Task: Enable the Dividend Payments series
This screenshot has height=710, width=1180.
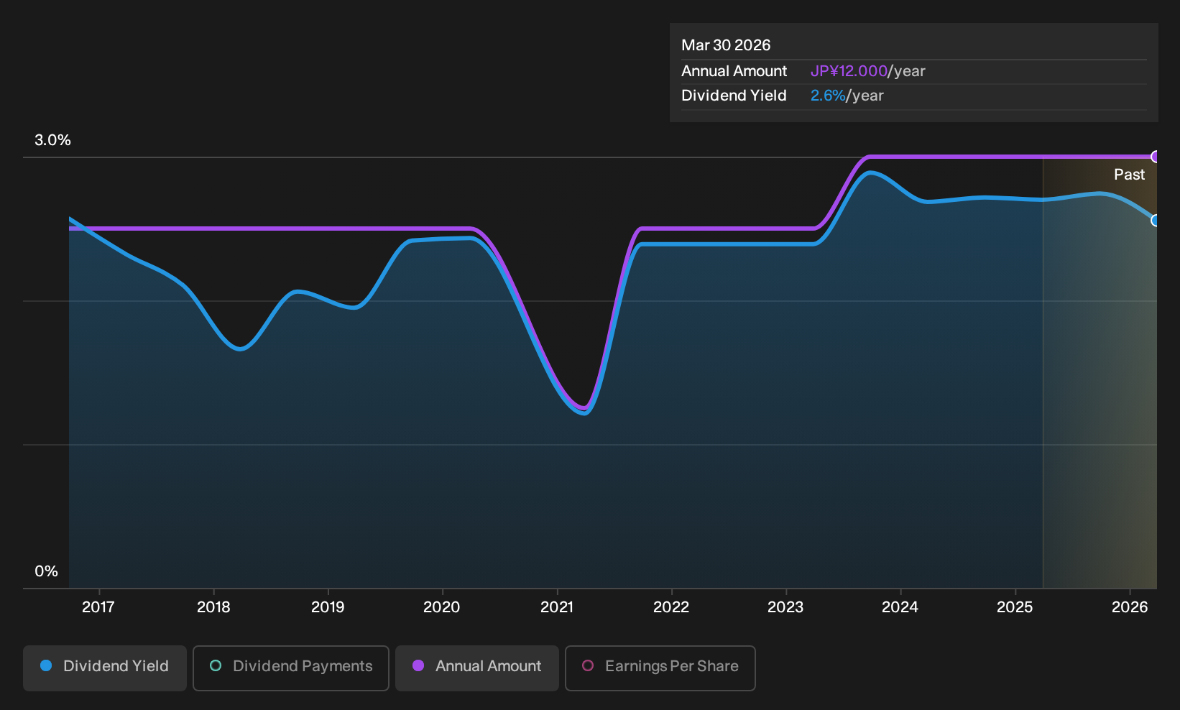Action: point(291,668)
